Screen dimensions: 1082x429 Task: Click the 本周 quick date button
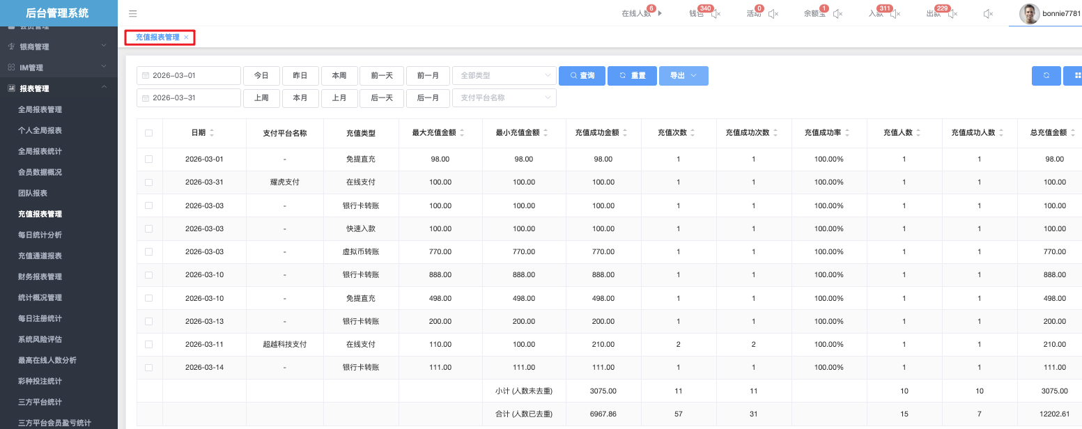tap(339, 76)
